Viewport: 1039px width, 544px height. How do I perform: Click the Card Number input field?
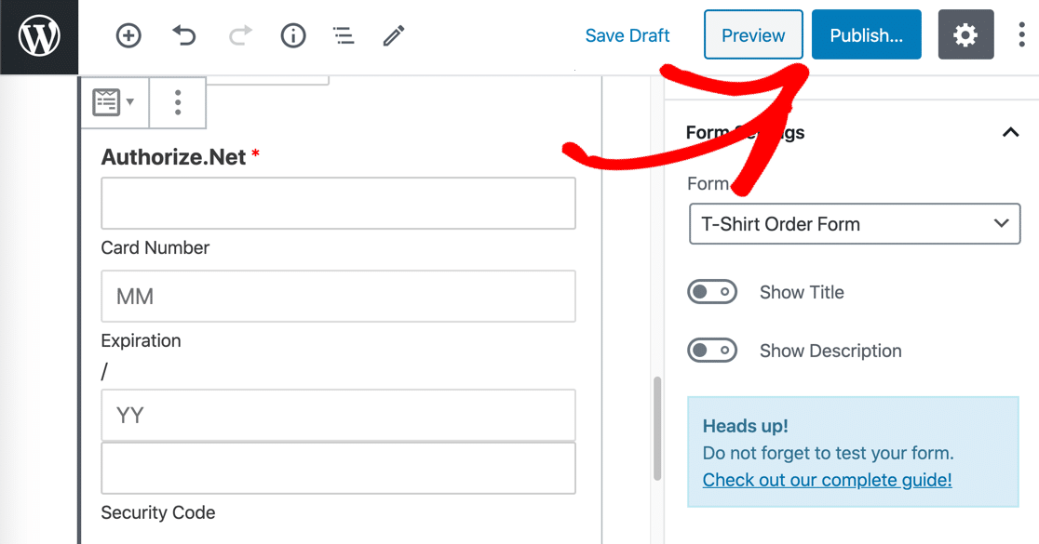coord(338,203)
